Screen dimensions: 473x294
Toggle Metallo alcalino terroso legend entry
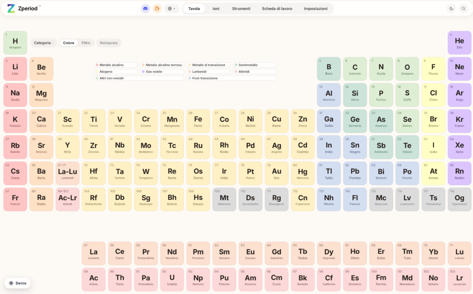click(x=162, y=65)
